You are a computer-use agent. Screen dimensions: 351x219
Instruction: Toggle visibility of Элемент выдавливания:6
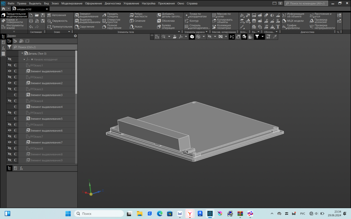coord(10,131)
